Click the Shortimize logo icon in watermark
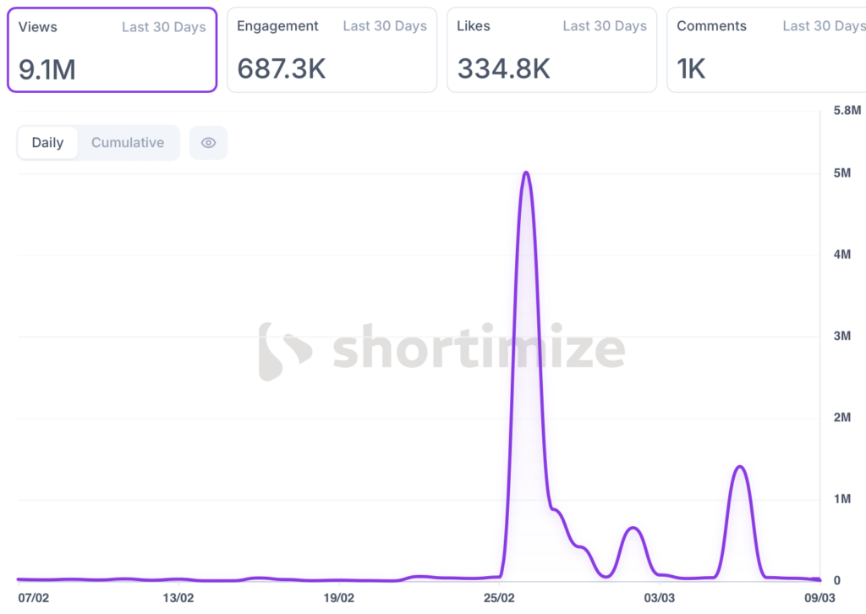This screenshot has width=866, height=614. [286, 351]
